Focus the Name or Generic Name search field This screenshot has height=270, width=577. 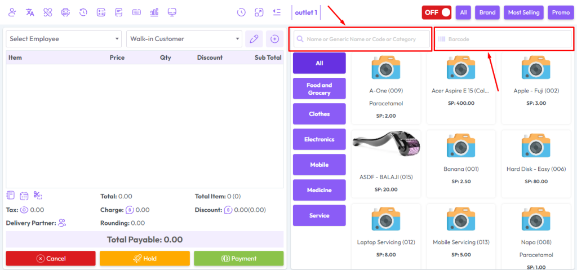(361, 39)
